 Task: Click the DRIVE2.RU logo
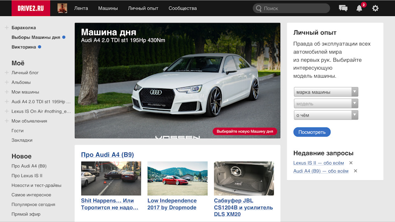click(31, 8)
